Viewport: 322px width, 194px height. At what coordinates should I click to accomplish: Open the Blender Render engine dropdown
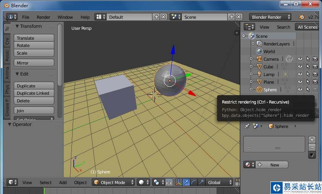pyautogui.click(x=270, y=17)
